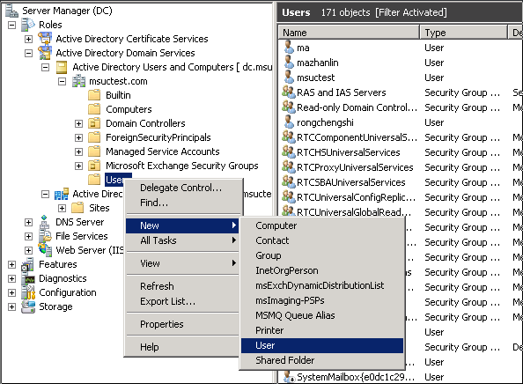
Task: Expand the Domain Controllers node
Action: 78,124
